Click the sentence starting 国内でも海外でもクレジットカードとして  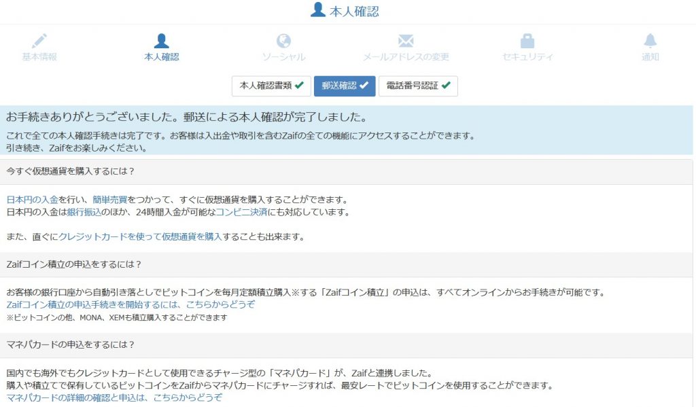point(220,373)
